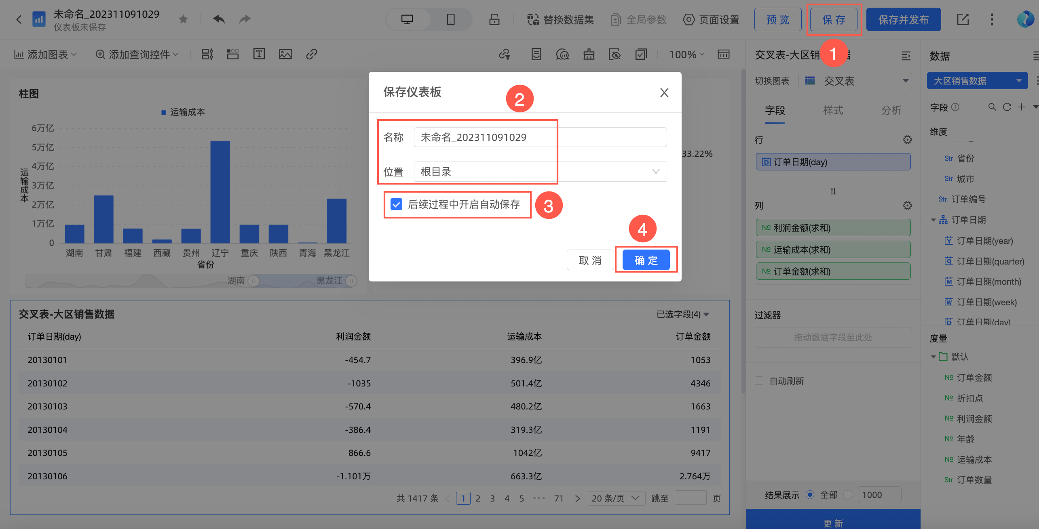Click the lock icon in header

pyautogui.click(x=494, y=19)
